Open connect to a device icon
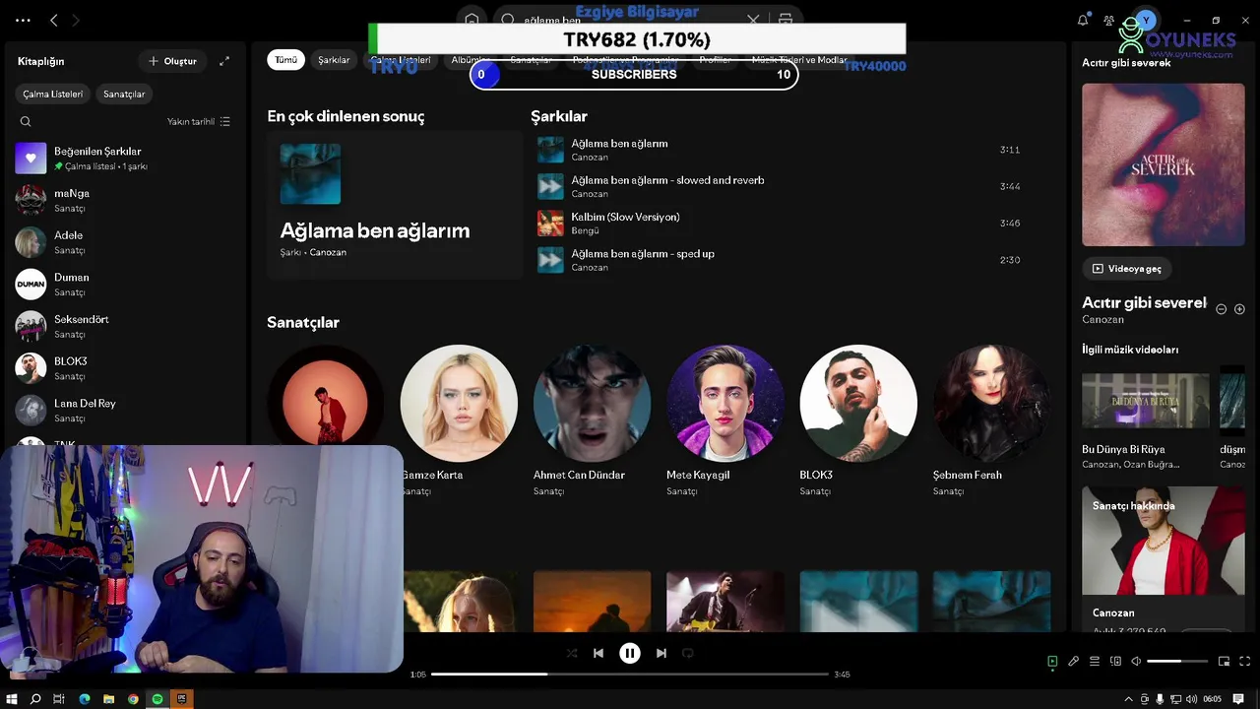Image resolution: width=1260 pixels, height=709 pixels. (1115, 661)
